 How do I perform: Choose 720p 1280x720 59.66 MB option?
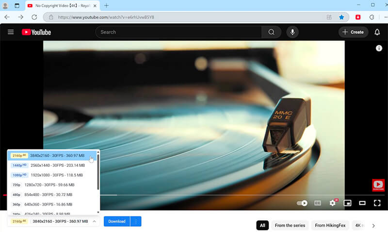click(52, 185)
